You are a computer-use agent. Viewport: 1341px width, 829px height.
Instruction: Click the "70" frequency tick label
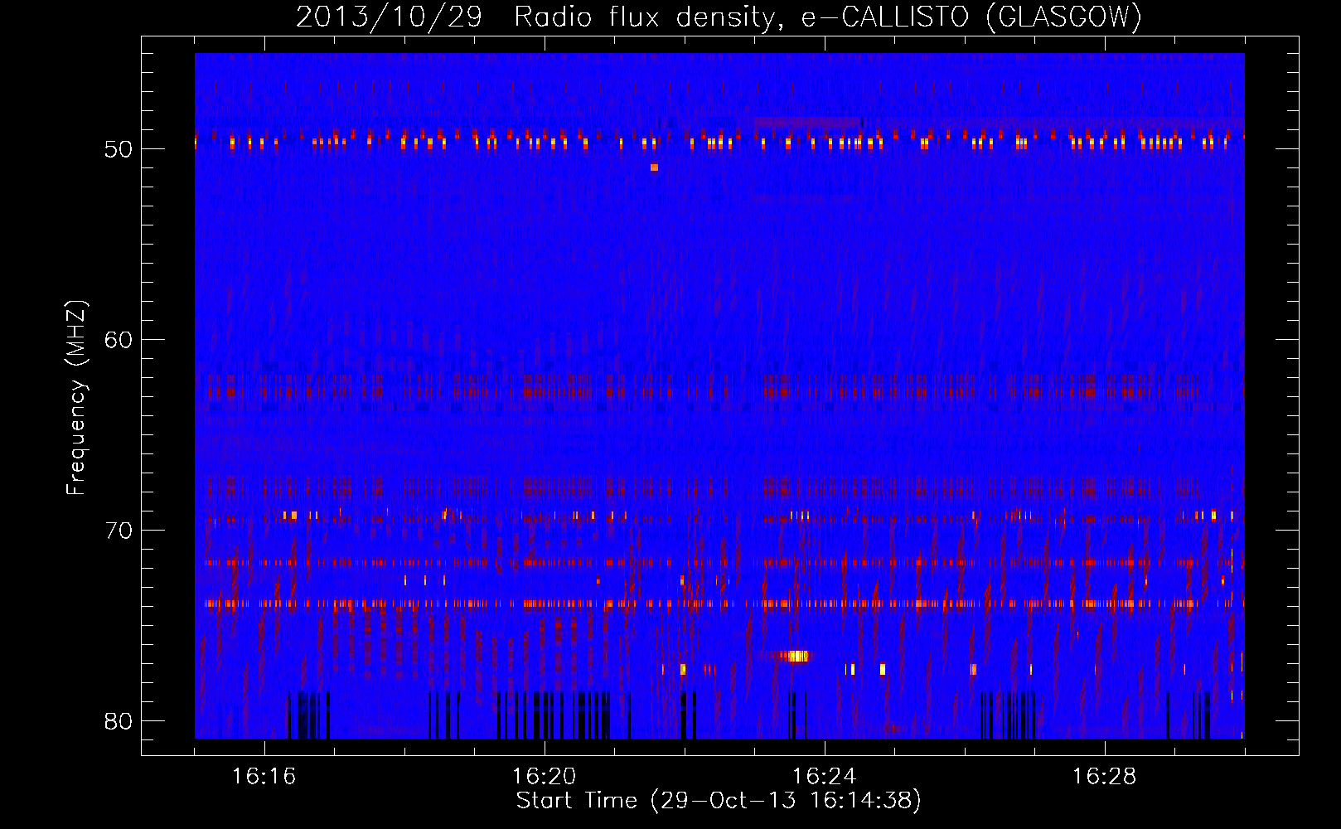tap(119, 531)
